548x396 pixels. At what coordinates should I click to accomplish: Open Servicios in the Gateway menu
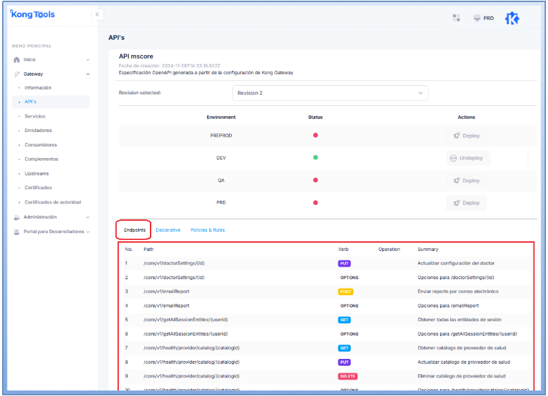(35, 116)
